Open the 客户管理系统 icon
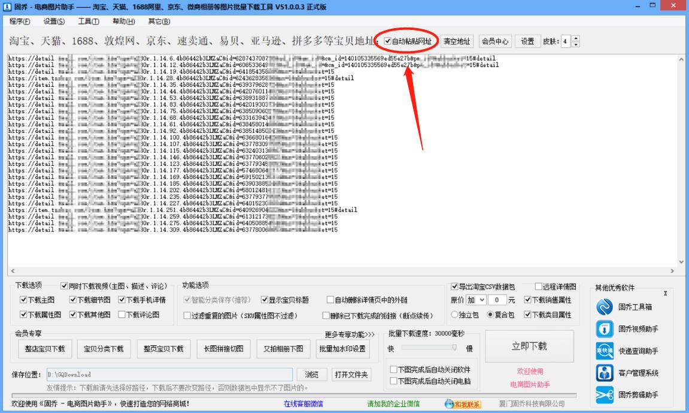Viewport: 689px width, 413px height. point(605,373)
